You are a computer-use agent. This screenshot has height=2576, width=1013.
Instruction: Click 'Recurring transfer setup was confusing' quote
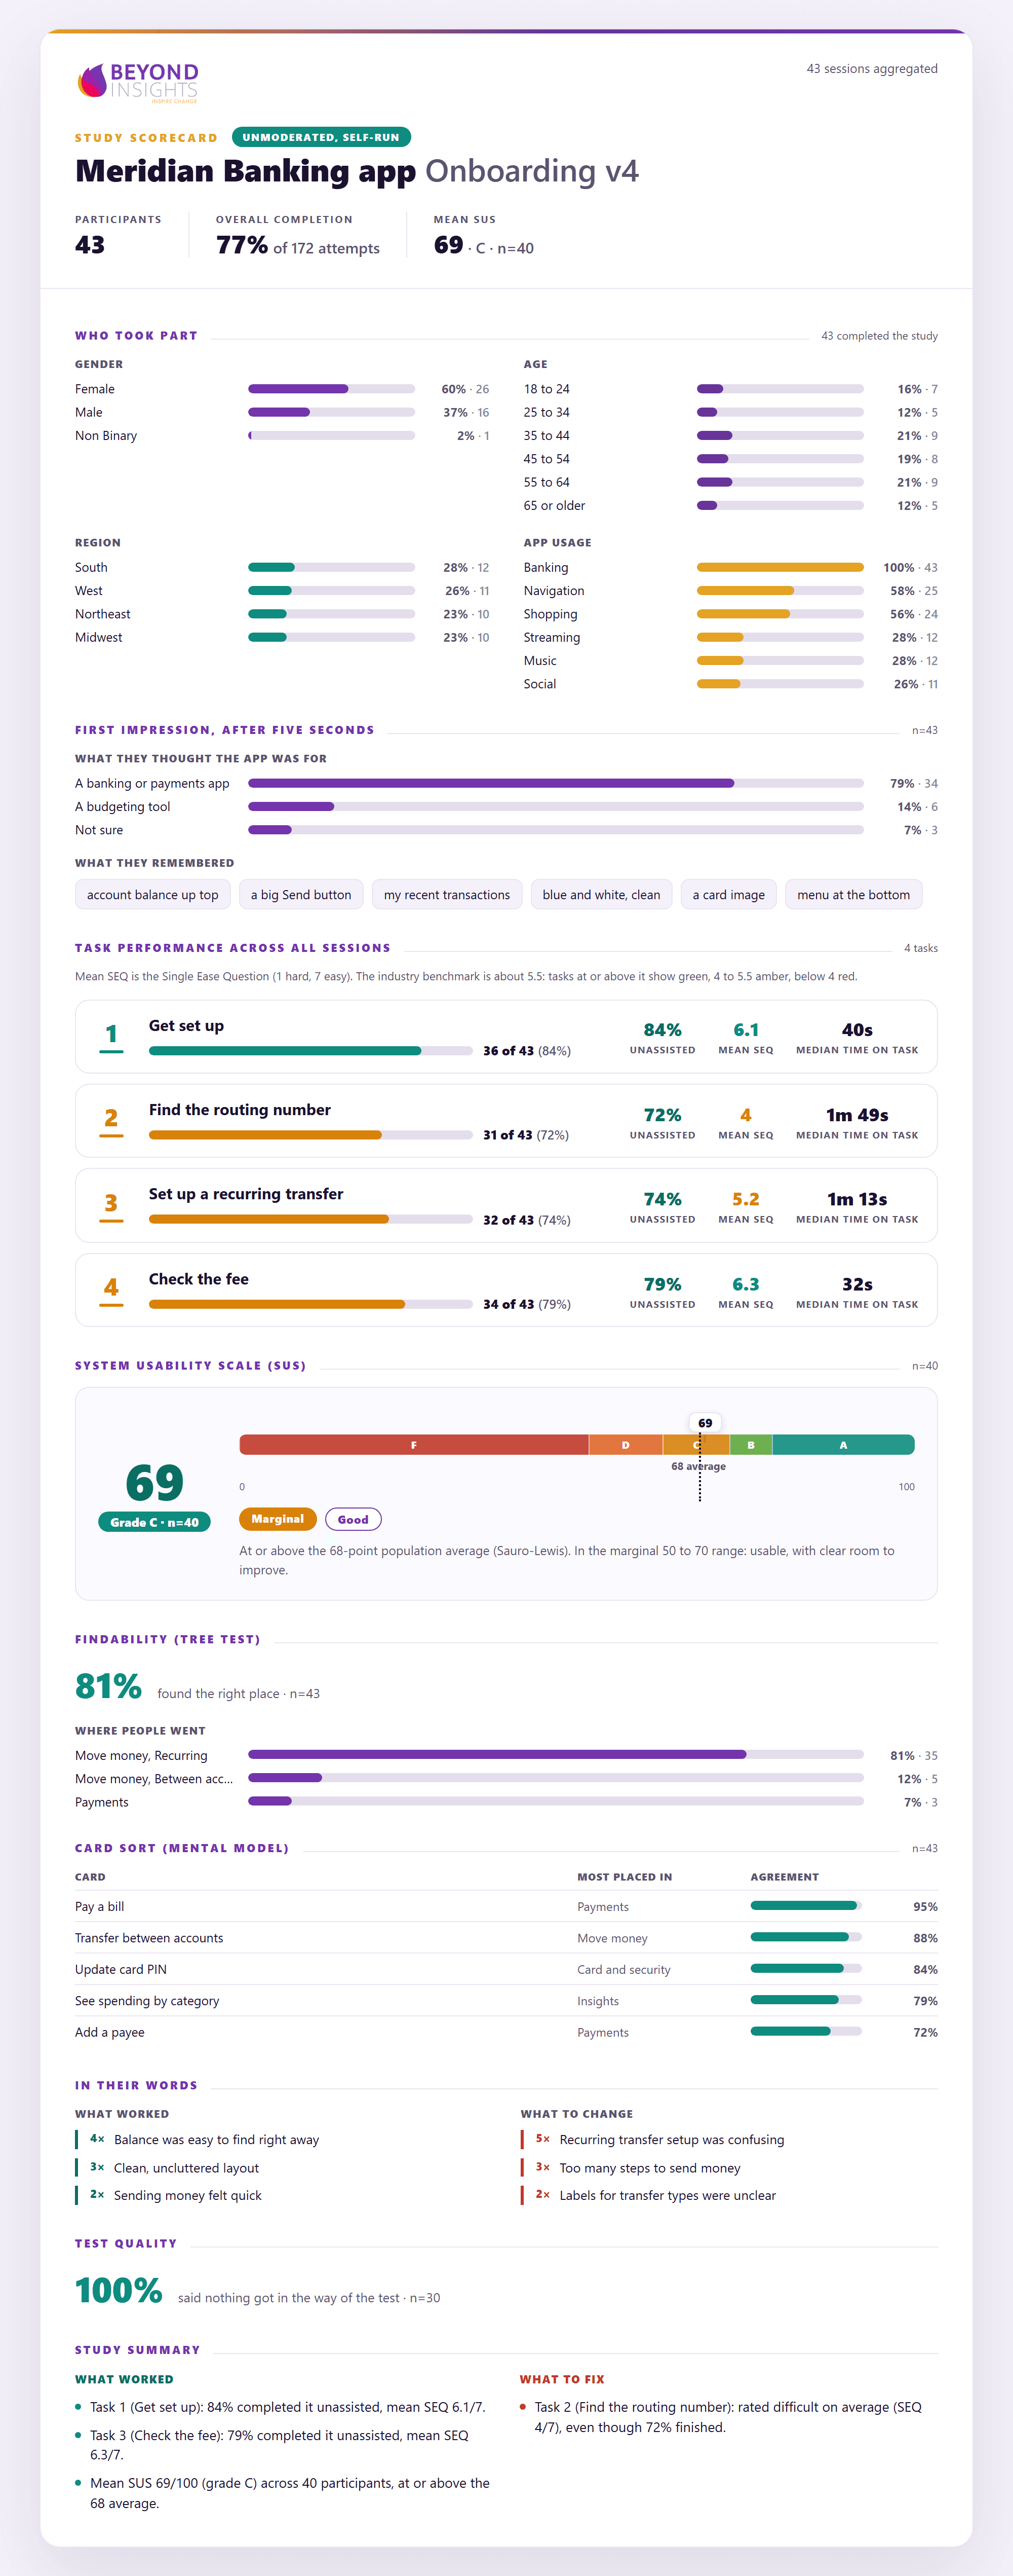(x=671, y=2140)
